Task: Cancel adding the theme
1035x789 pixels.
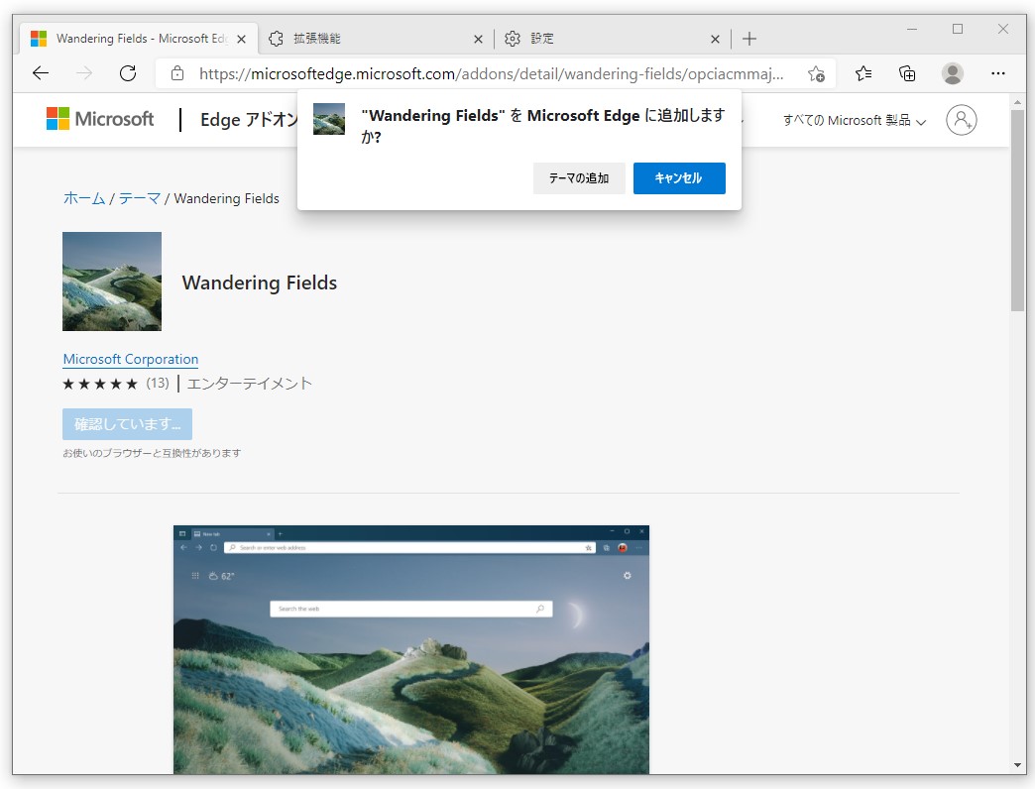Action: (x=679, y=178)
